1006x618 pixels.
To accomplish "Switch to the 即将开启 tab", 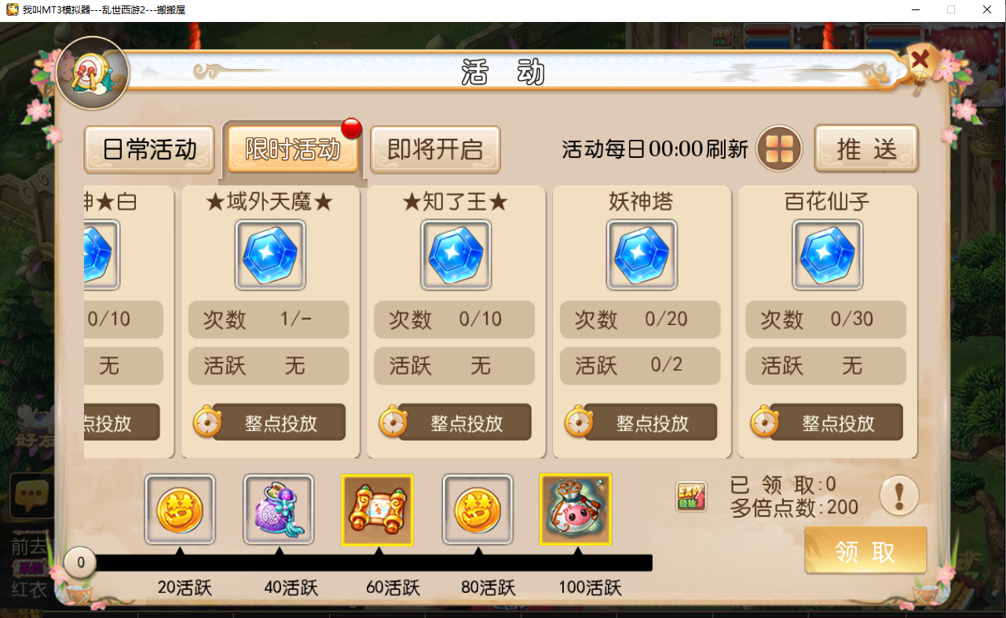I will 435,149.
